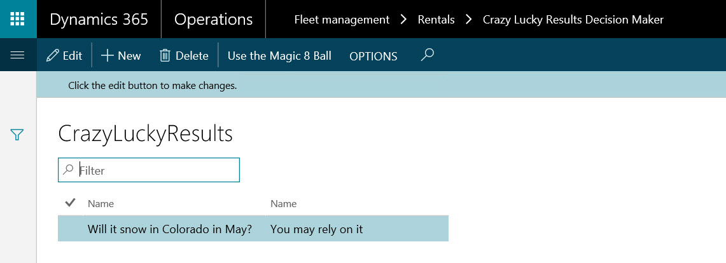Select the Operations header label

pos(213,20)
